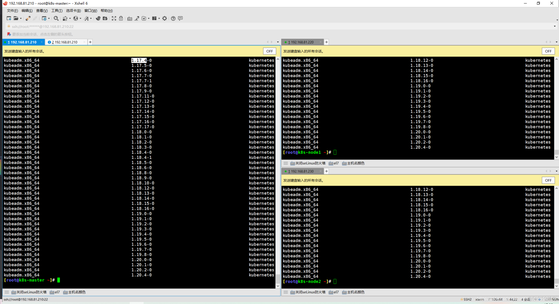
Task: Click SSH2 in the status bar
Action: tap(467, 299)
